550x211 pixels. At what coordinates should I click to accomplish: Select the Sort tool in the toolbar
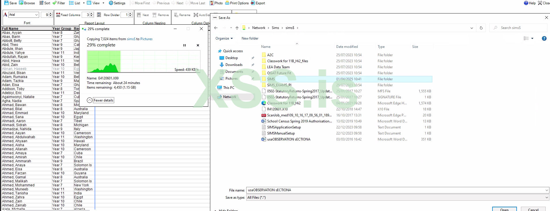coord(45,3)
